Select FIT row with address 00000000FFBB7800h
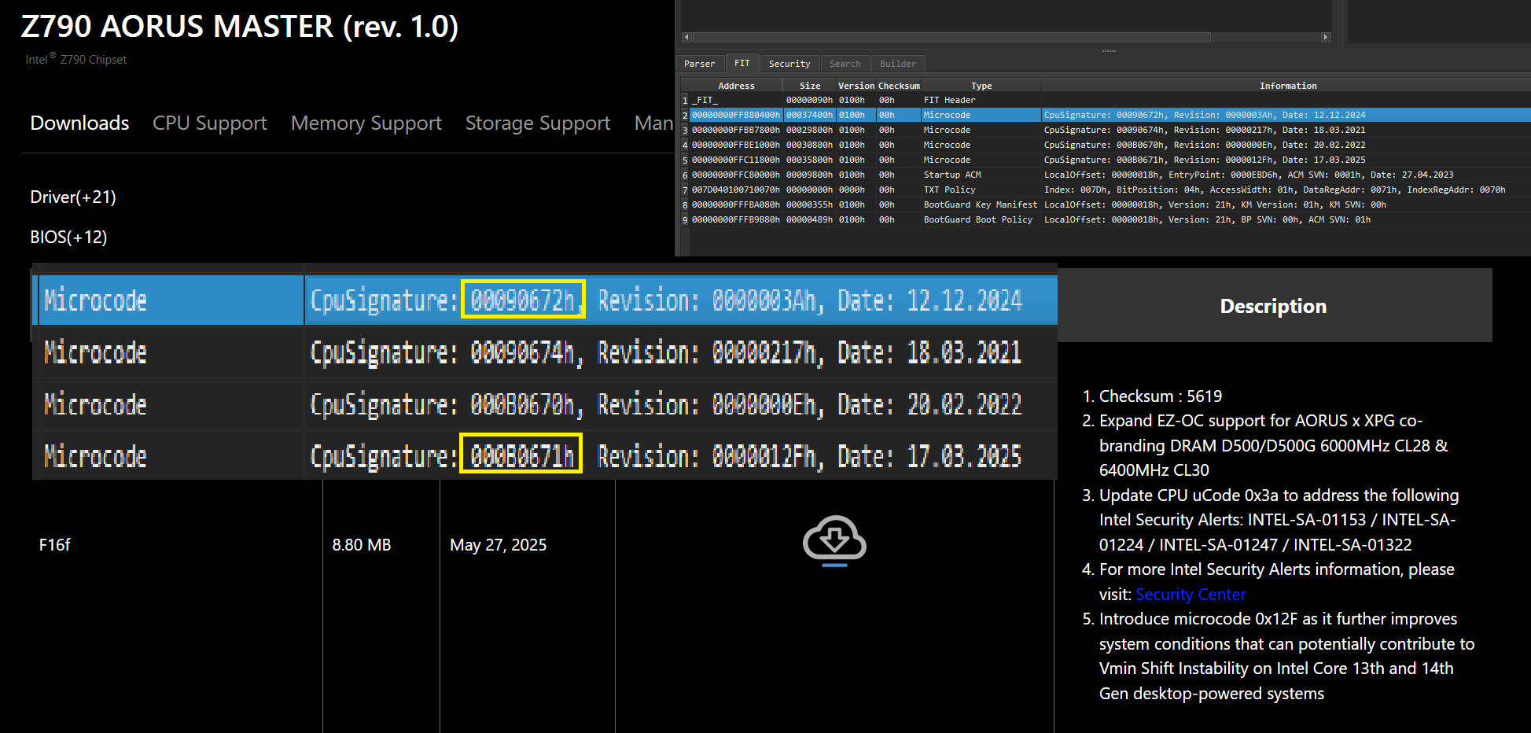The width and height of the screenshot is (1531, 733). click(x=1105, y=130)
